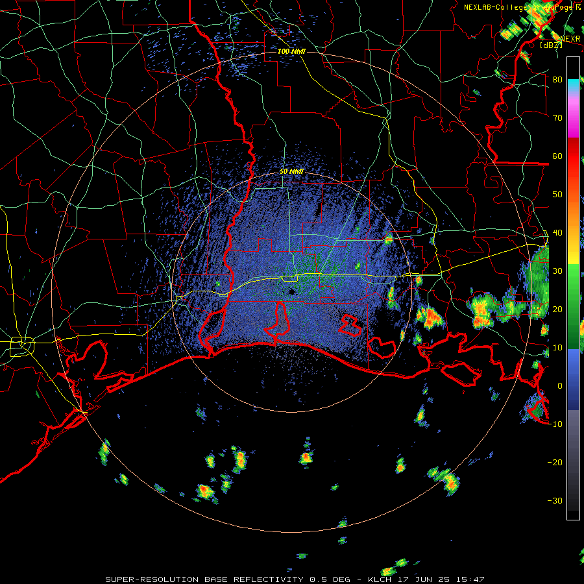Select the 30 value on the dBZ scale
This screenshot has height=584, width=584.
coord(557,271)
